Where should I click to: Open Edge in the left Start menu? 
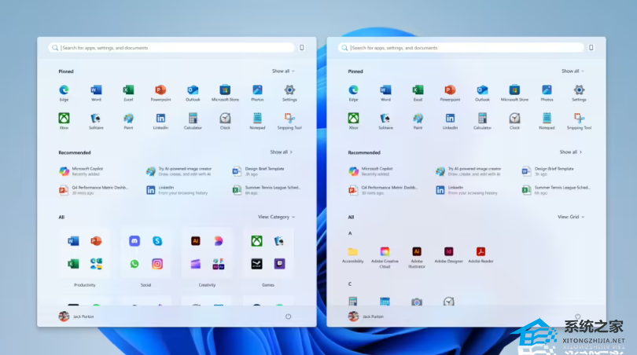tap(64, 90)
